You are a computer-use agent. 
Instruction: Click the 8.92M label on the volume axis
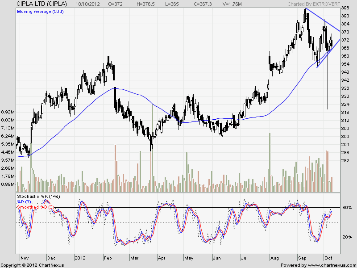click(8, 112)
